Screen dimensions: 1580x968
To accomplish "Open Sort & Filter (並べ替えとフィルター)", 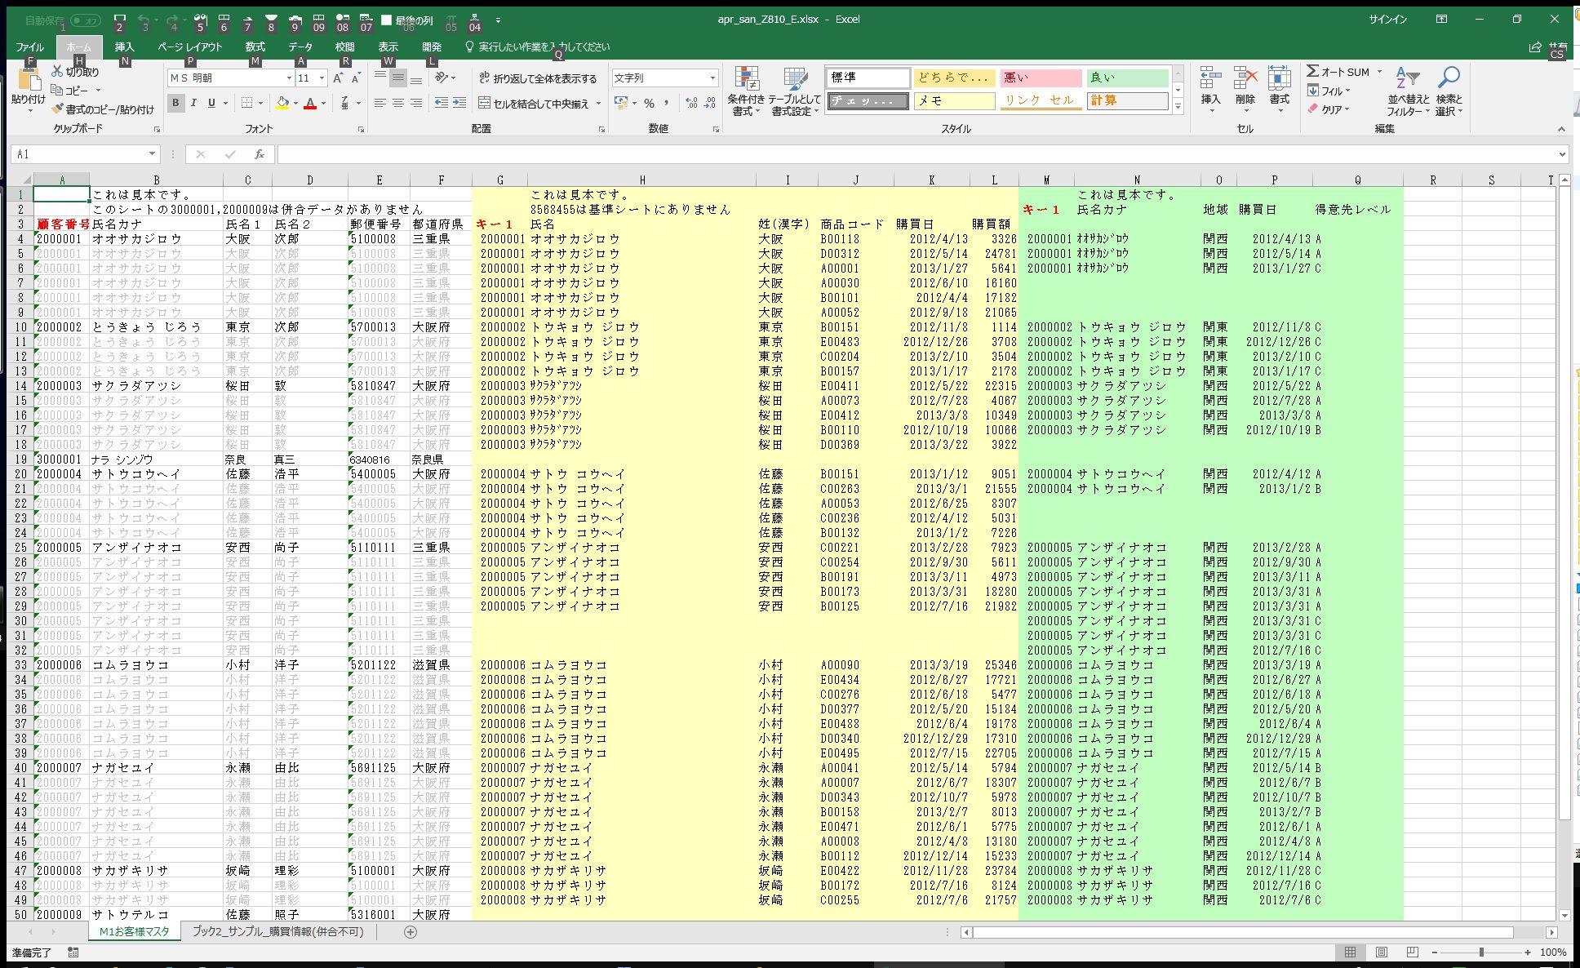I will (1408, 91).
